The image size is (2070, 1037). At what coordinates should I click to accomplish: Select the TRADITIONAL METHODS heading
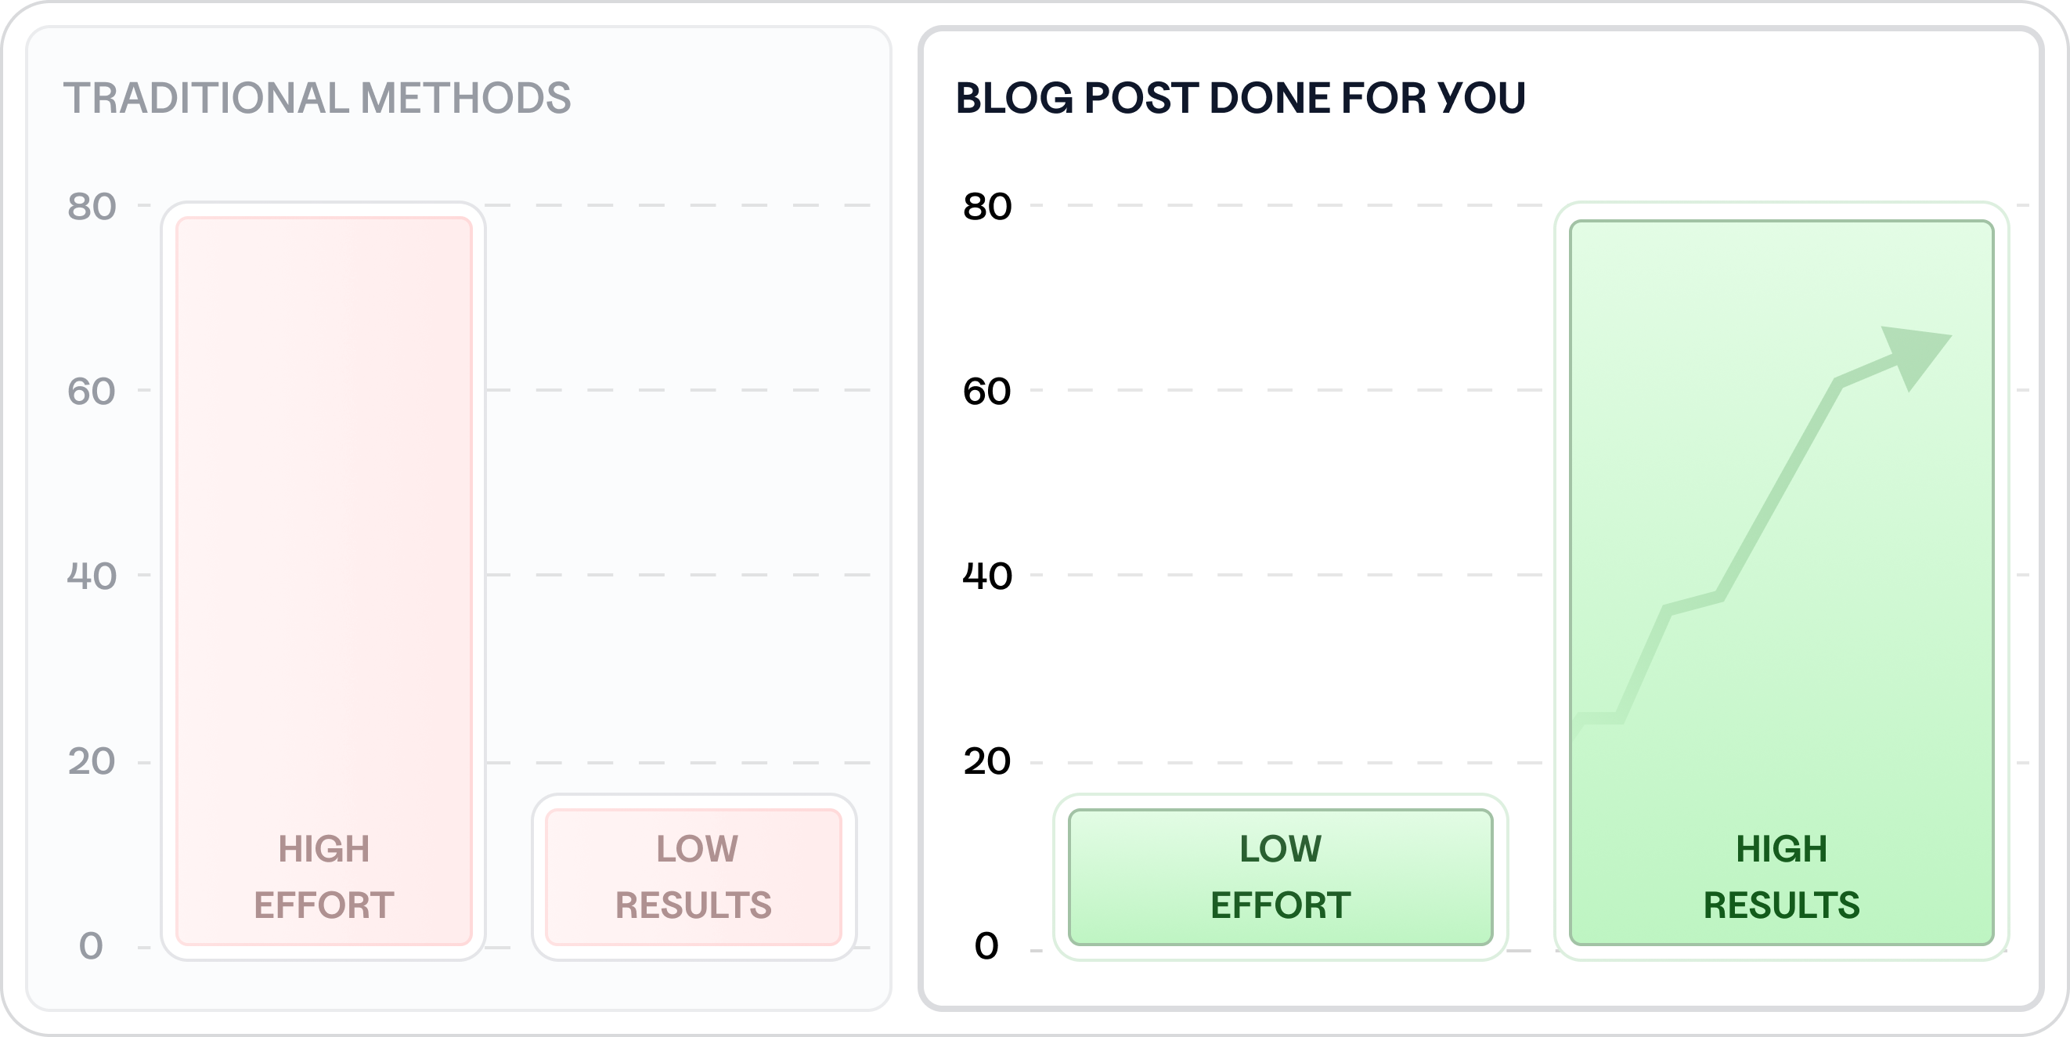[x=317, y=98]
